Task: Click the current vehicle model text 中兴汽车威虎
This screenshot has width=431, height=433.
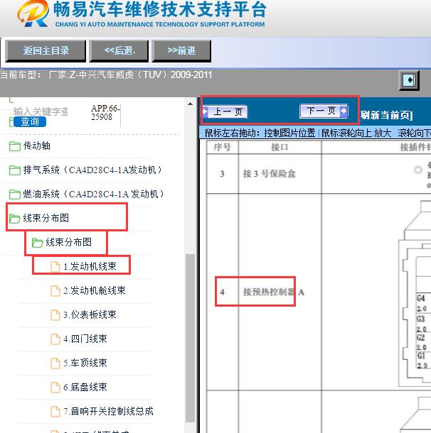Action: (x=106, y=75)
